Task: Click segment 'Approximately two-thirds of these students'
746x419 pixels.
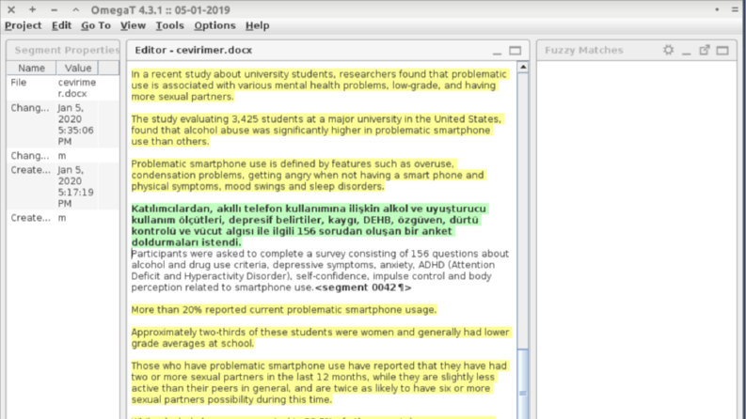Action: (321, 338)
